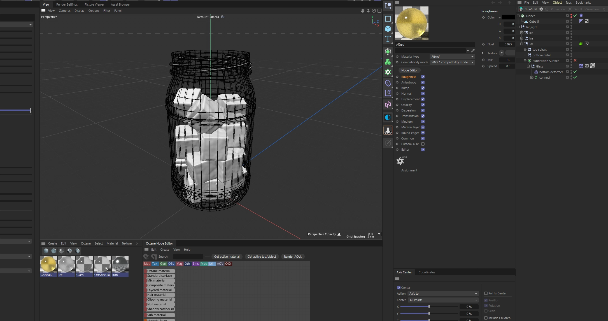This screenshot has width=608, height=321.
Task: Select the Text spline tool icon
Action: (x=388, y=39)
